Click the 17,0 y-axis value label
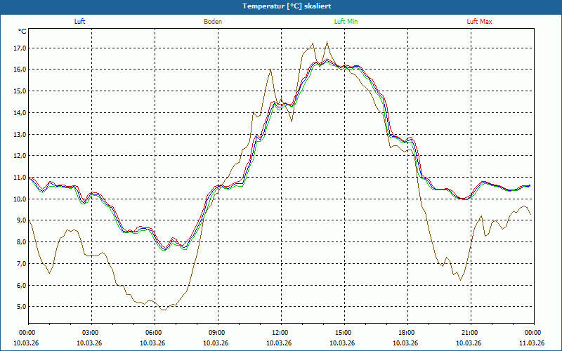 pos(18,48)
